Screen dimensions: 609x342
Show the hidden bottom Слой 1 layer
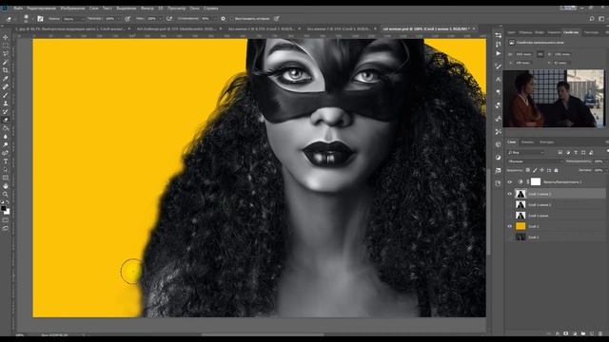[x=510, y=237]
